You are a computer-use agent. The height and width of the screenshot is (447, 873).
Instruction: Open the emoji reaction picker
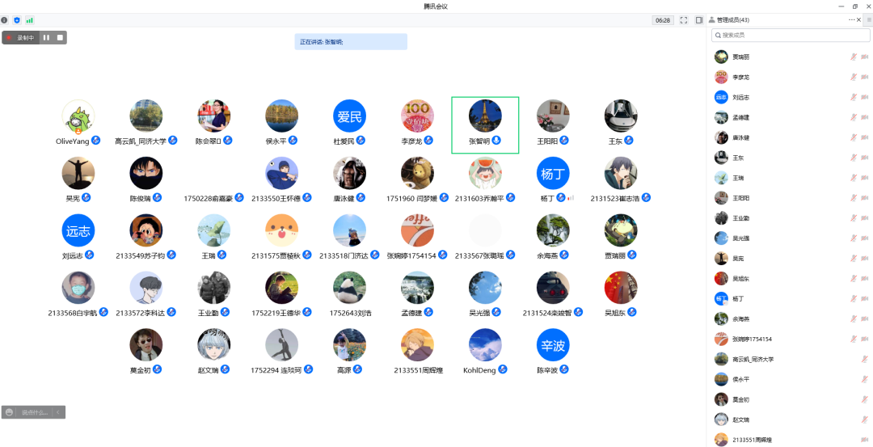(x=9, y=412)
